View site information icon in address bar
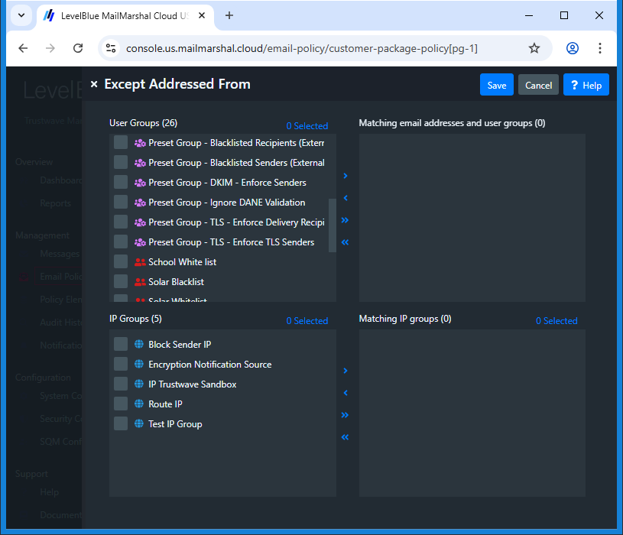This screenshot has height=535, width=623. pyautogui.click(x=111, y=48)
